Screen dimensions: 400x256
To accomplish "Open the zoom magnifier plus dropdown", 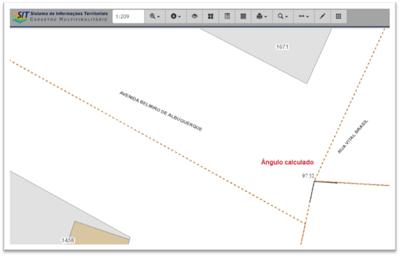I will 155,16.
